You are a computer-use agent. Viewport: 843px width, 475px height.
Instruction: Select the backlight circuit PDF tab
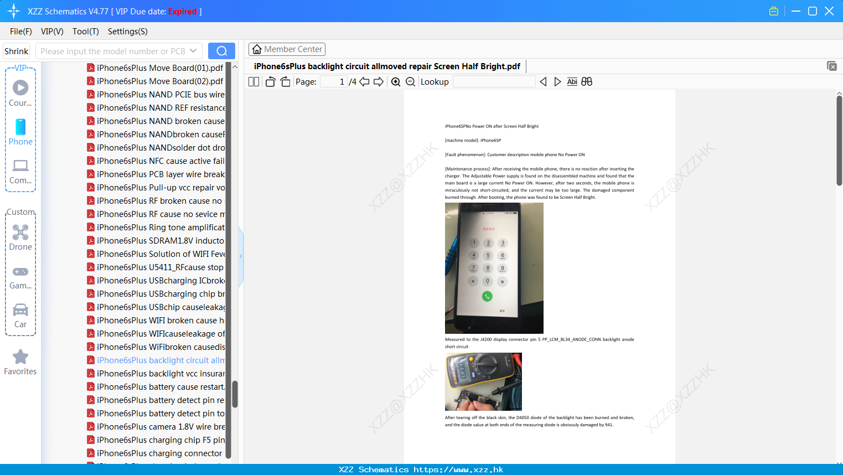pos(387,66)
